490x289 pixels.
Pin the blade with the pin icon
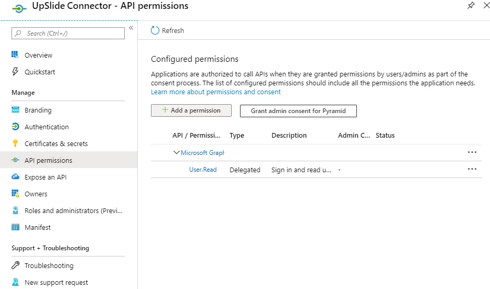tap(471, 5)
